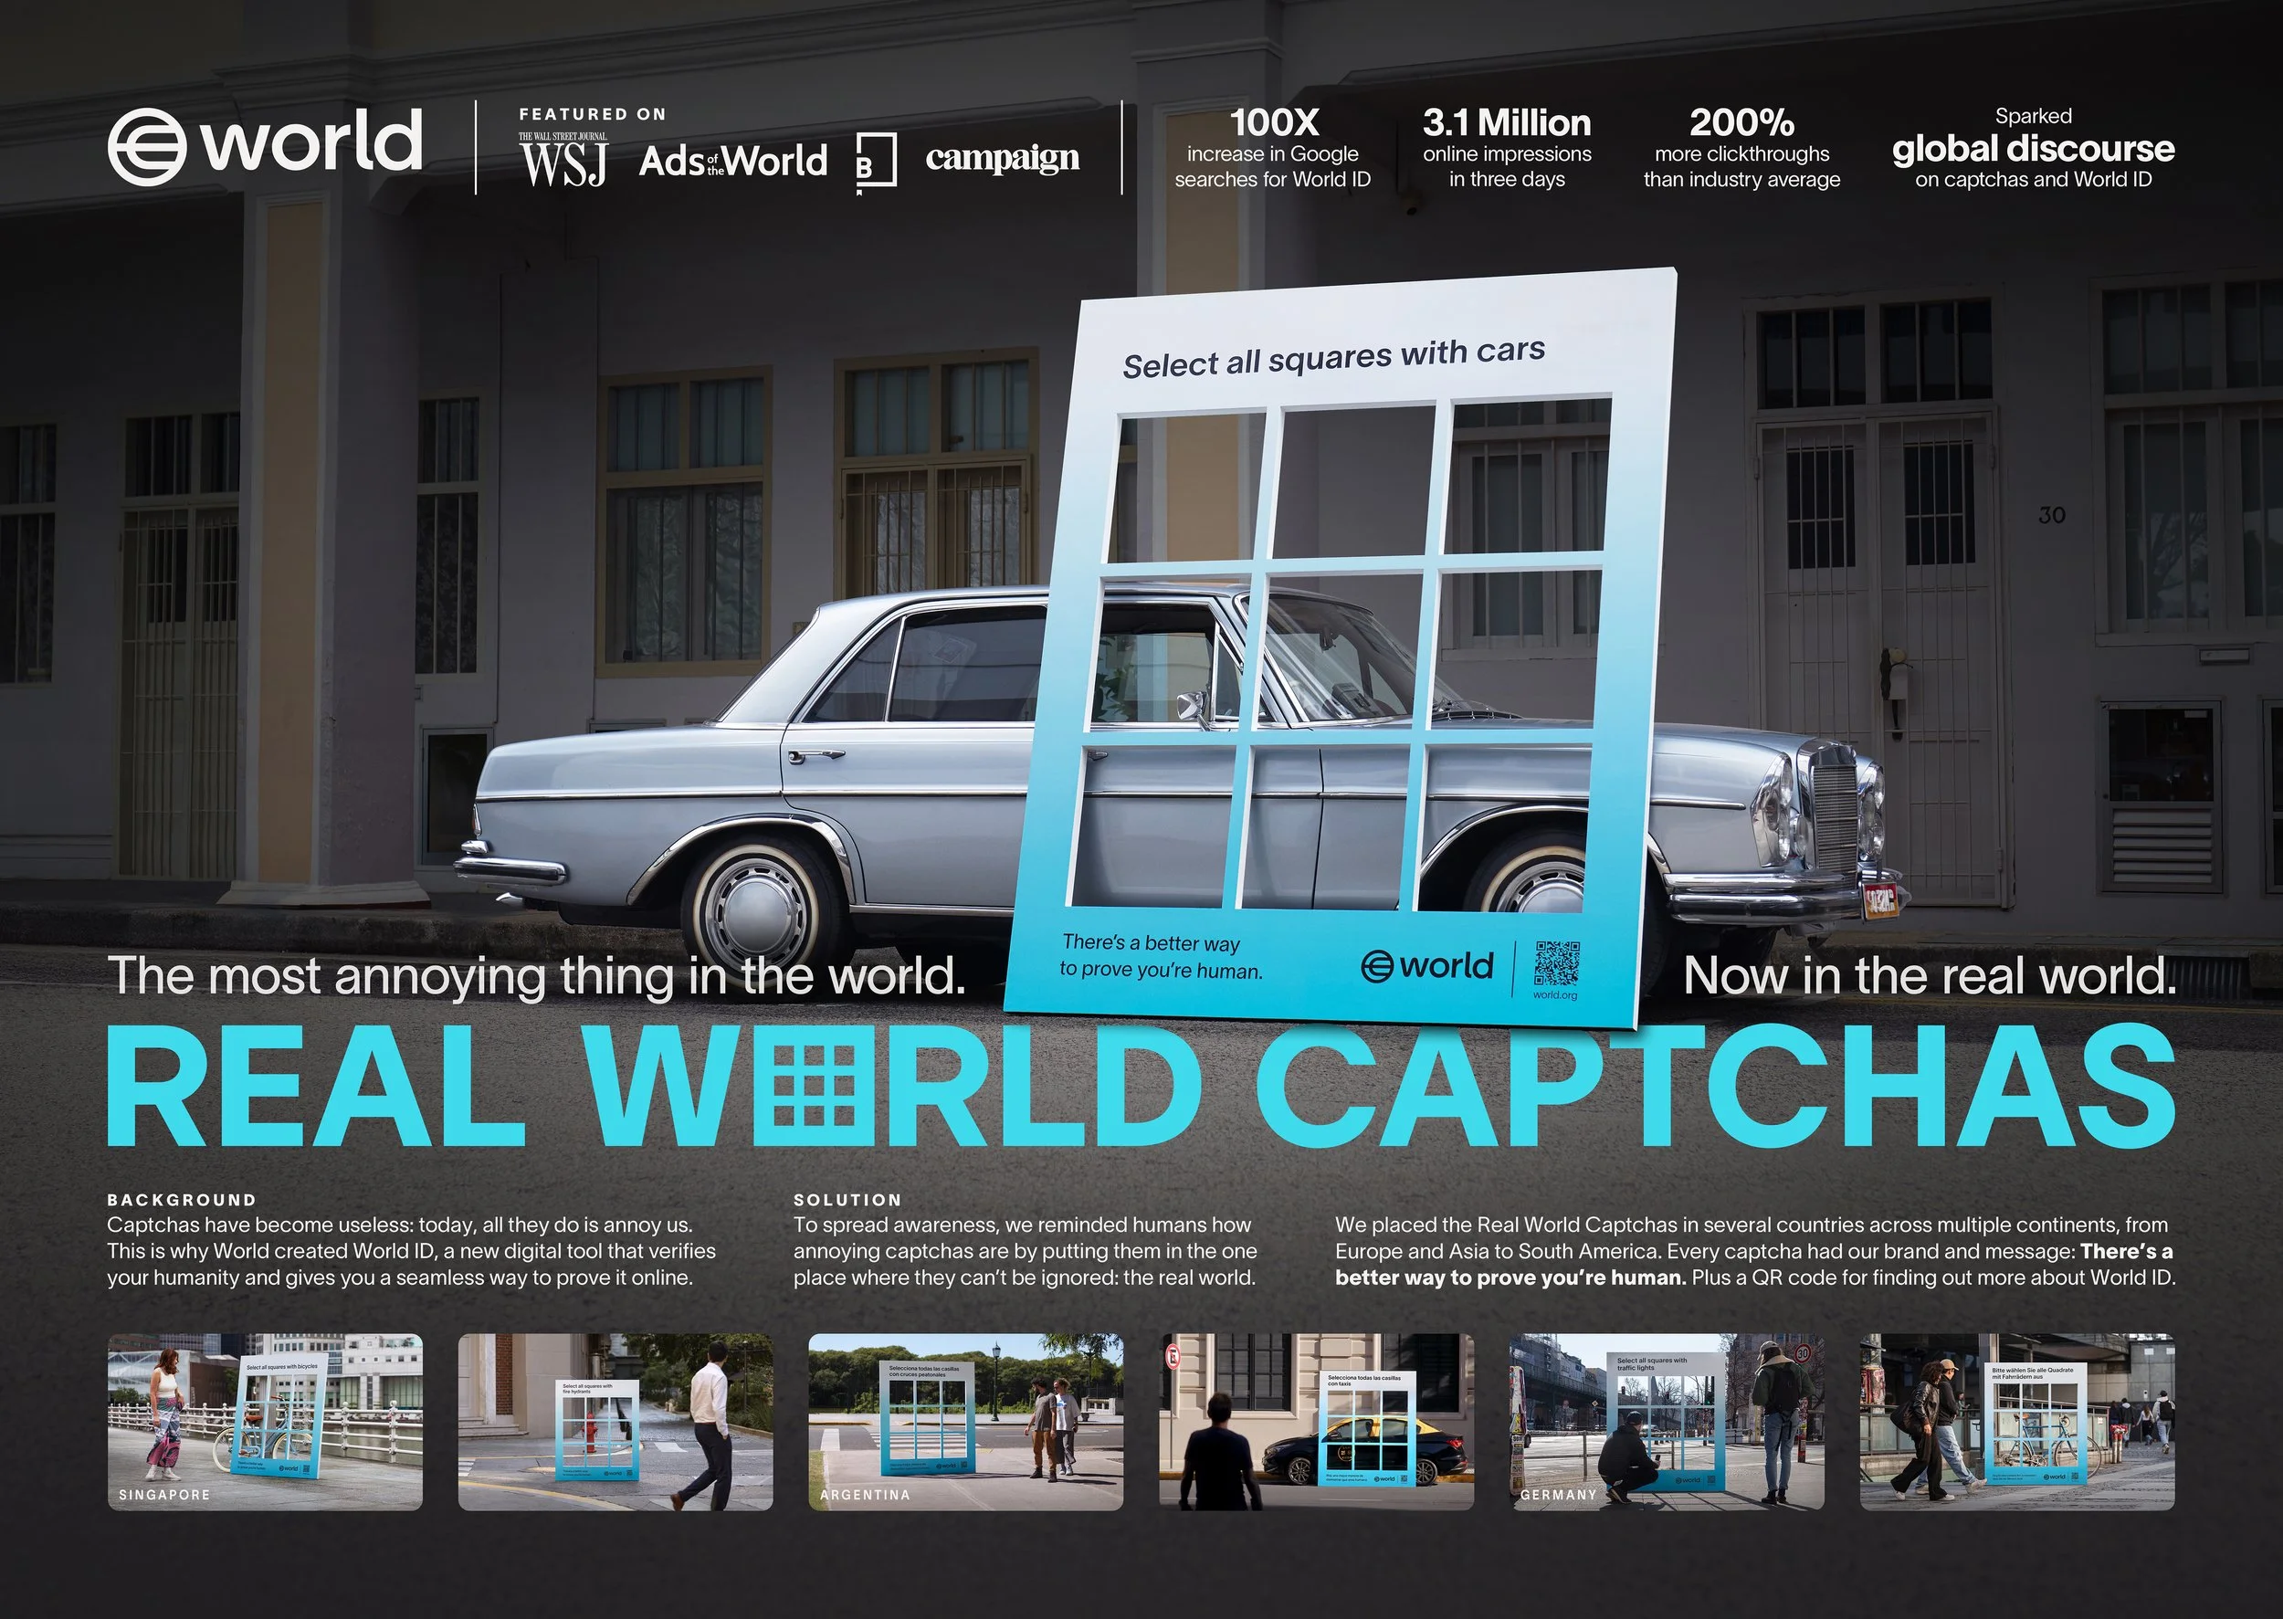Click the World logo on the captcha board
Image resolution: width=2283 pixels, height=1619 pixels.
point(1426,966)
